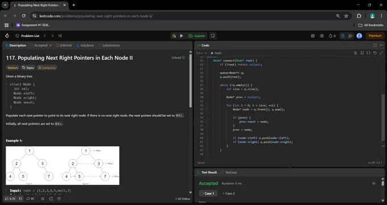Open the C++ language dropdown
This screenshot has height=205, width=387.
point(201,53)
